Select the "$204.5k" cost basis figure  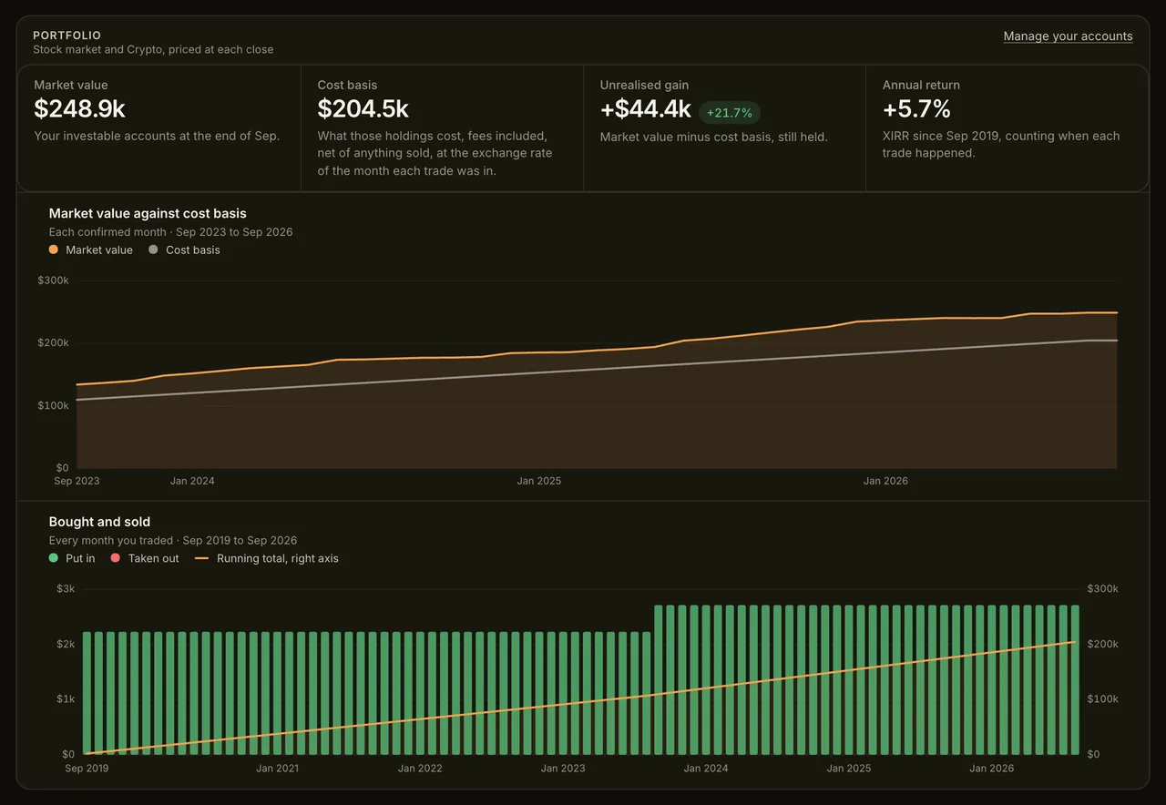tap(363, 109)
